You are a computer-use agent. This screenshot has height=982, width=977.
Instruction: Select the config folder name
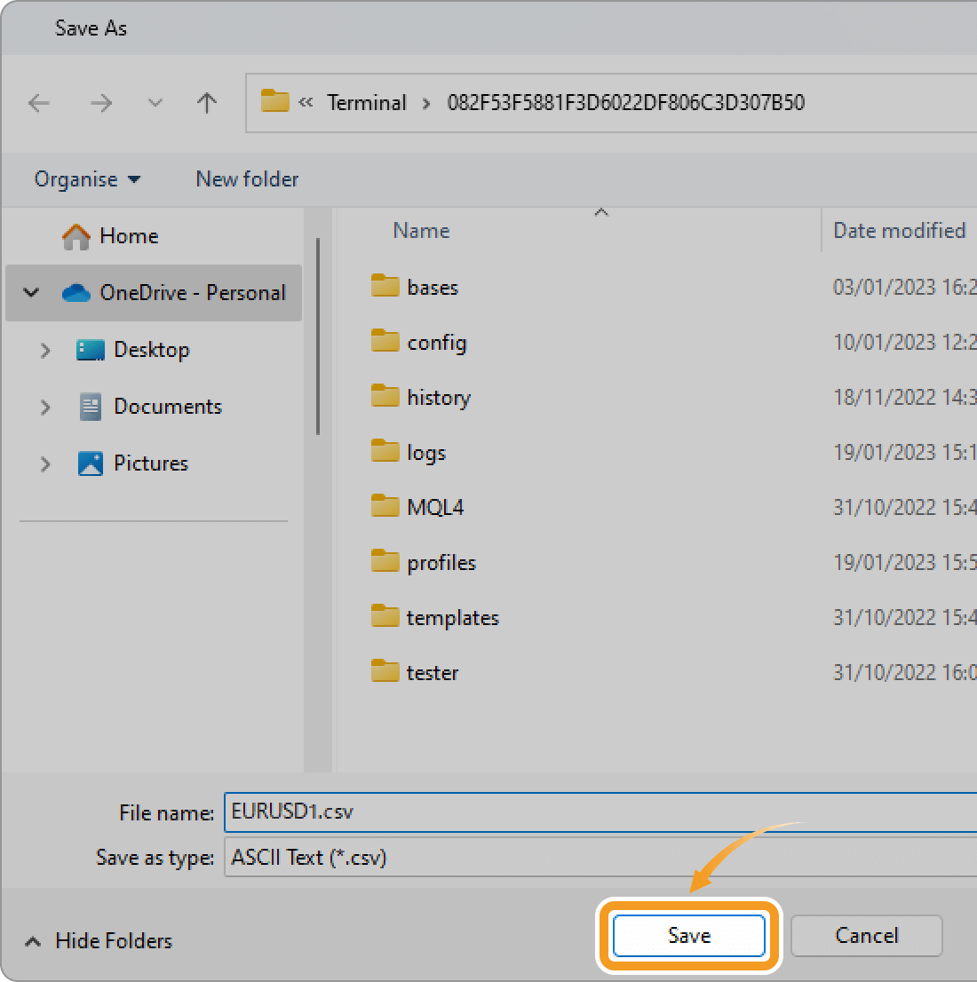click(x=437, y=344)
